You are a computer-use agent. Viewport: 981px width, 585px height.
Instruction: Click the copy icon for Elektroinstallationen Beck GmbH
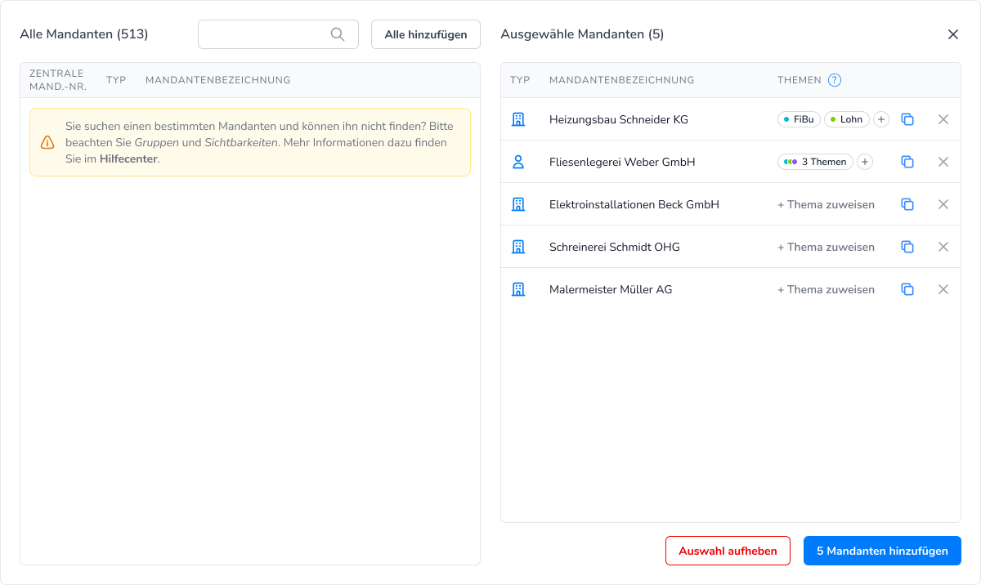click(907, 204)
